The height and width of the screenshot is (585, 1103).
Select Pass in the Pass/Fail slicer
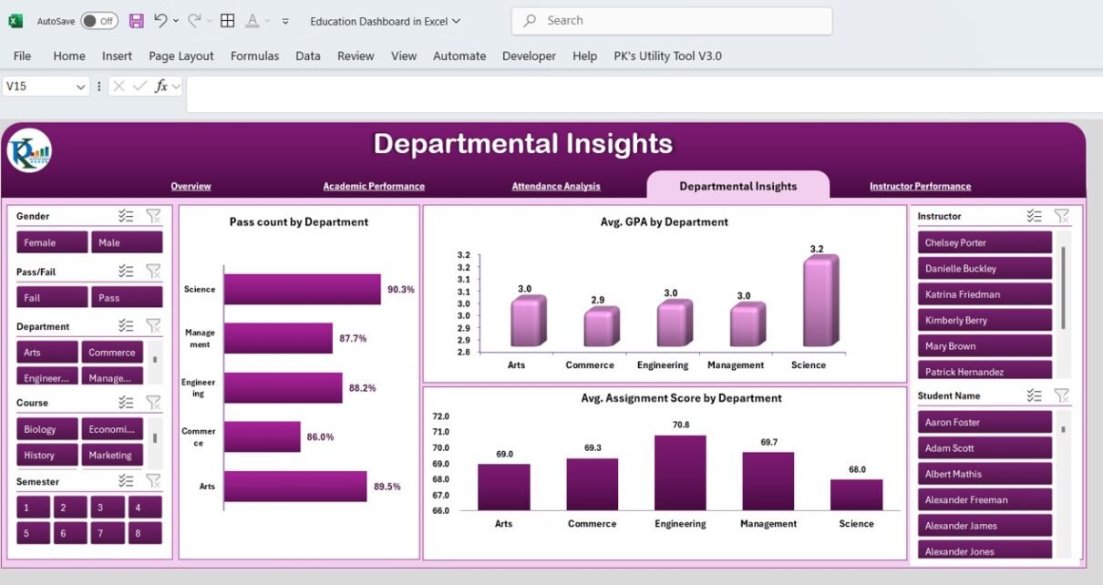pos(127,296)
